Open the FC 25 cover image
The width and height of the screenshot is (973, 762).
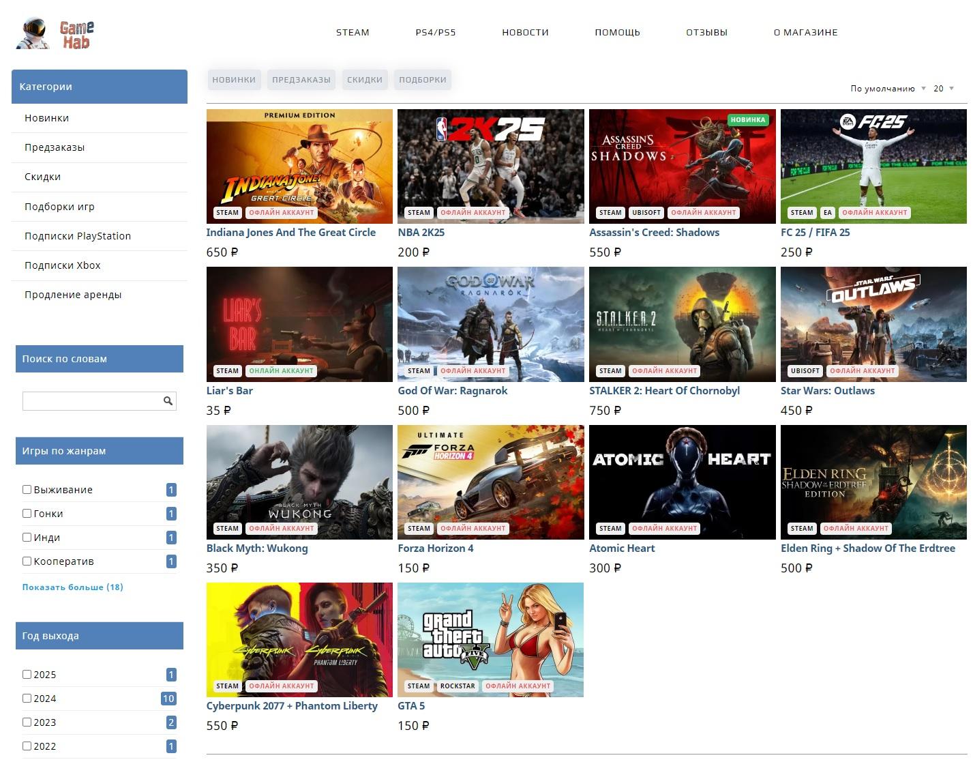click(873, 166)
